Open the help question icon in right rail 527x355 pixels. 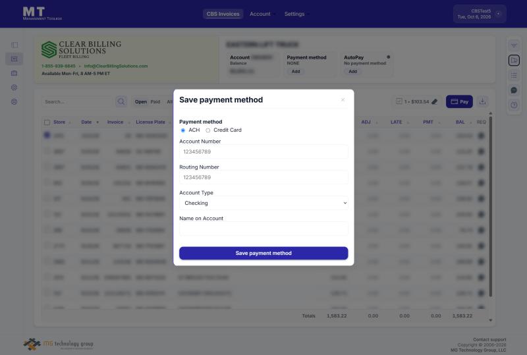[x=514, y=105]
